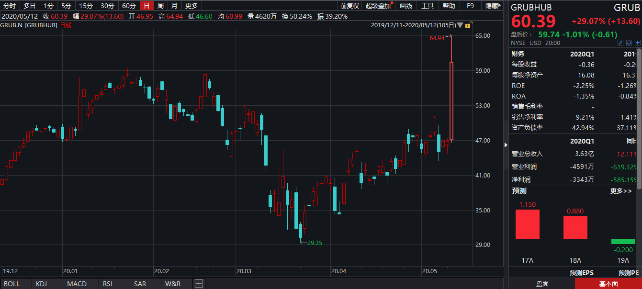Click the 净利润 value -3343万
The height and width of the screenshot is (289, 642).
pyautogui.click(x=582, y=179)
